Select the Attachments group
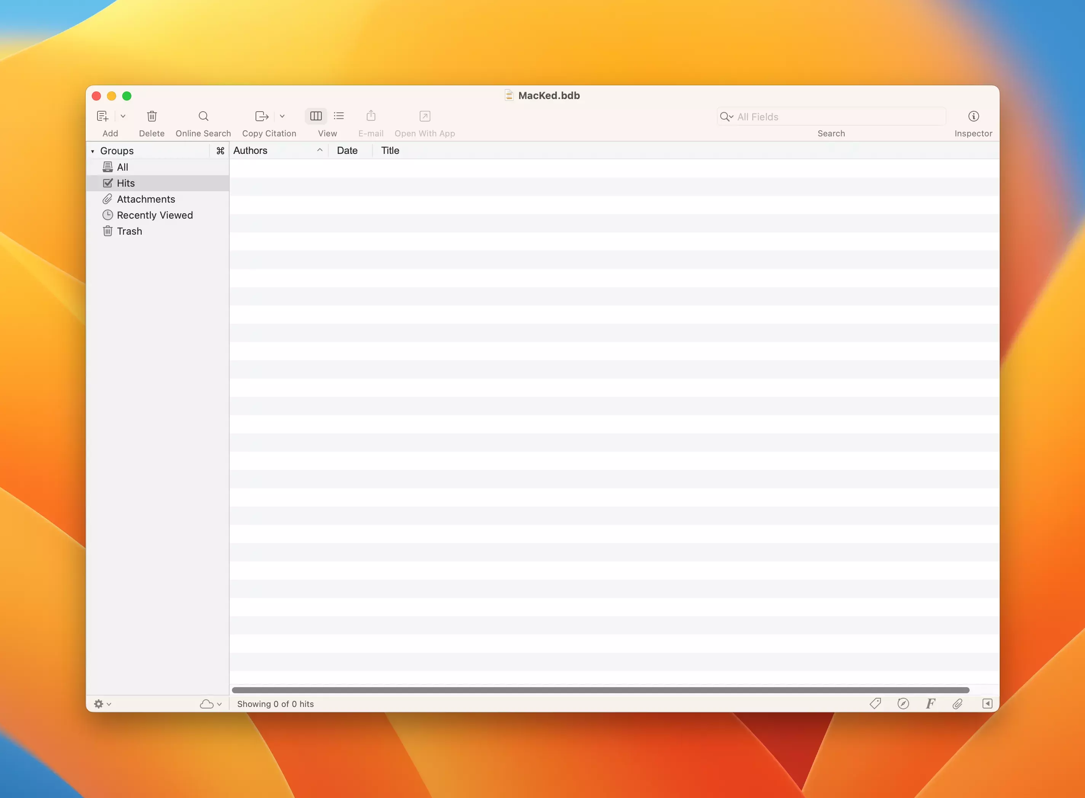 click(145, 199)
